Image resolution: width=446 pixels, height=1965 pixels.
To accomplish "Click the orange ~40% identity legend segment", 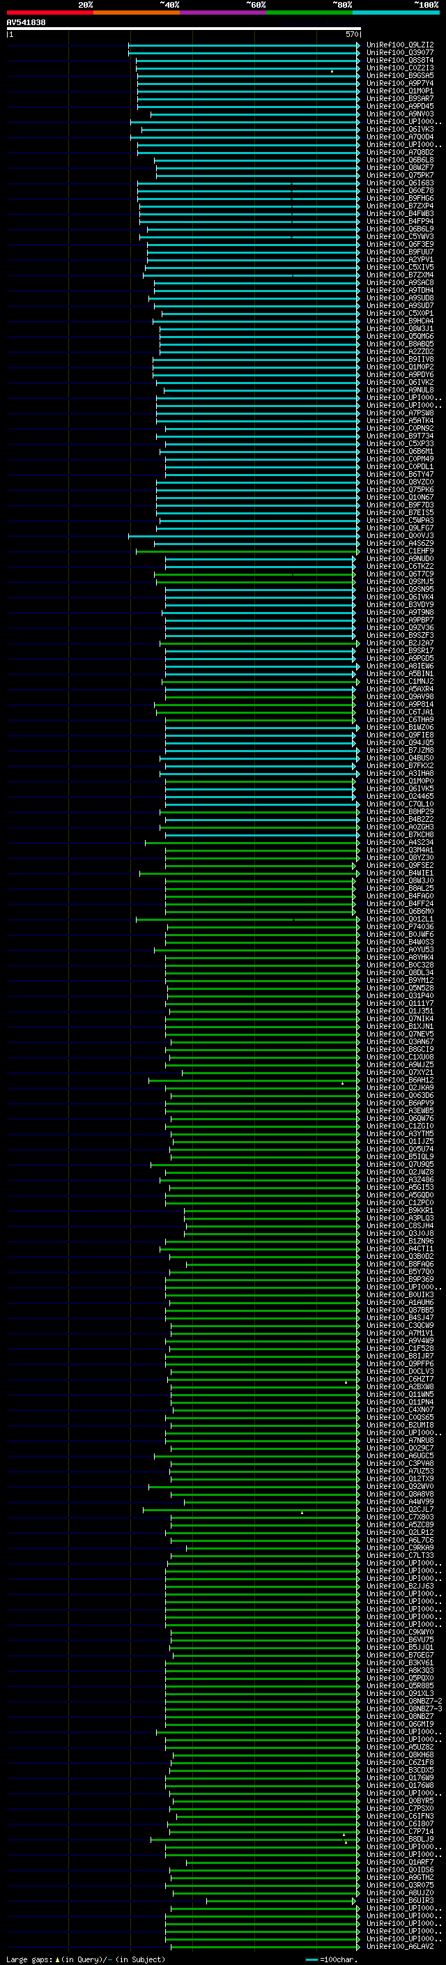I will 137,13.
